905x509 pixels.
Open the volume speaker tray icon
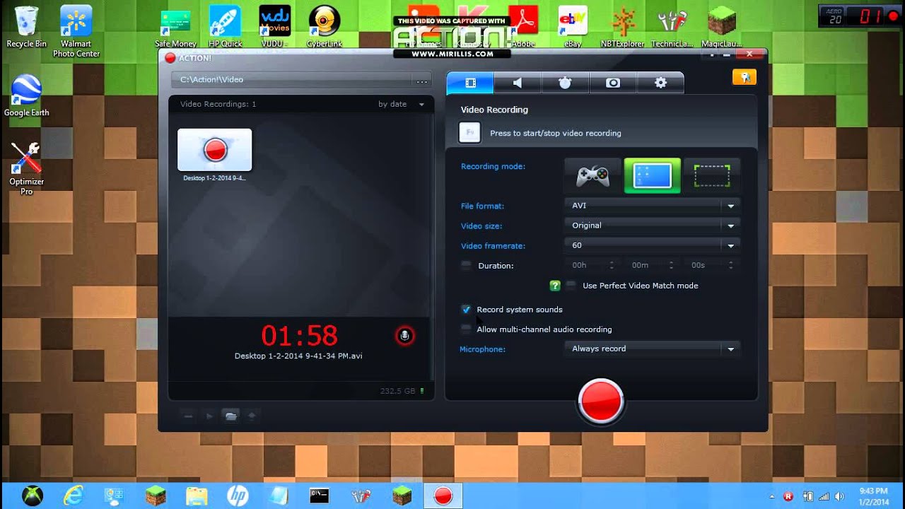[x=839, y=496]
